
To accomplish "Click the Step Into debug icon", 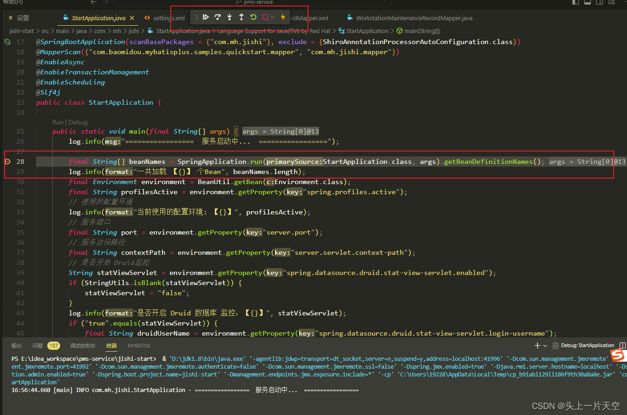I will coord(230,17).
